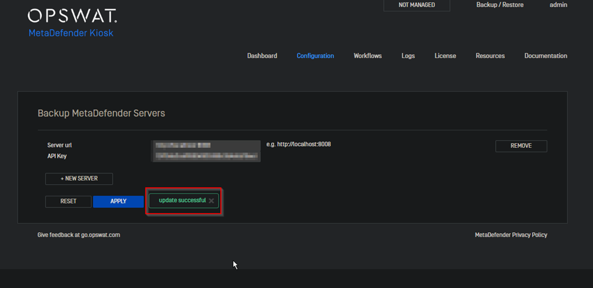Image resolution: width=593 pixels, height=288 pixels.
Task: Focus the Server url input field
Action: pyautogui.click(x=206, y=145)
